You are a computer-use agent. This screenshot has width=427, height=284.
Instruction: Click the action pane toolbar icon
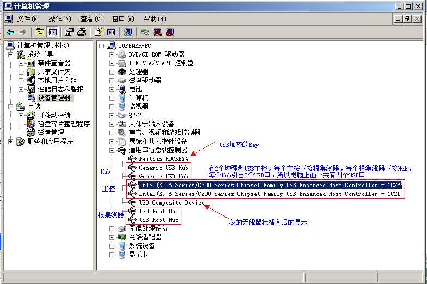coord(111,33)
